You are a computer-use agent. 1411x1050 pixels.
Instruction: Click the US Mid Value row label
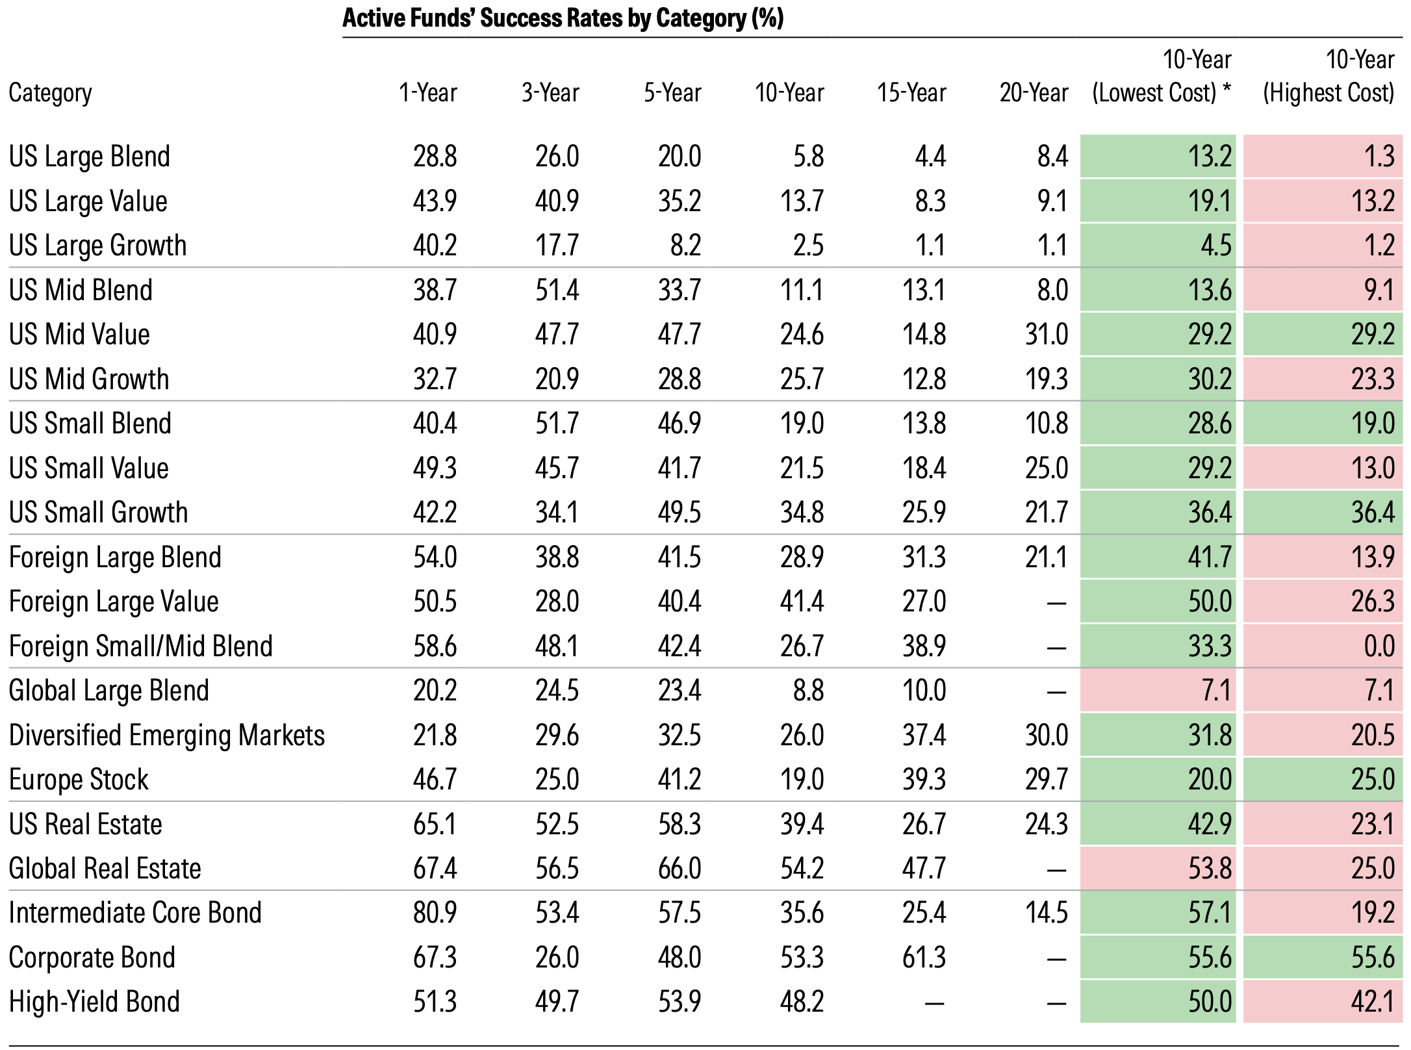[79, 335]
